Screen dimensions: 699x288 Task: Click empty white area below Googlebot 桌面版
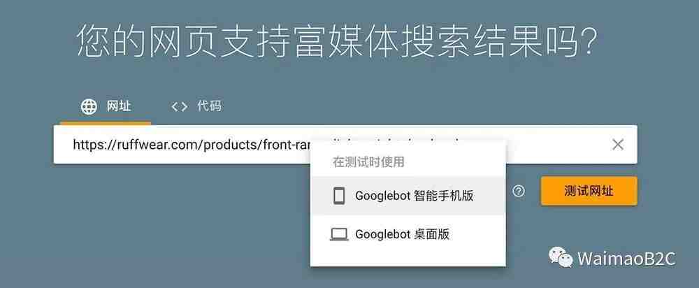pyautogui.click(x=408, y=259)
